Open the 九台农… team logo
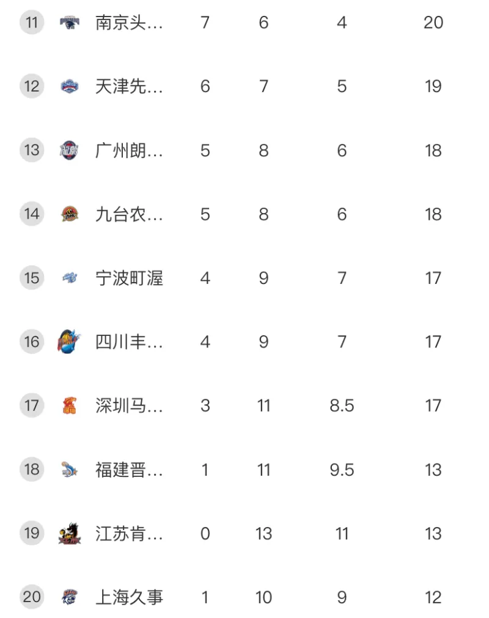Viewport: 489px width, 618px height. (70, 214)
